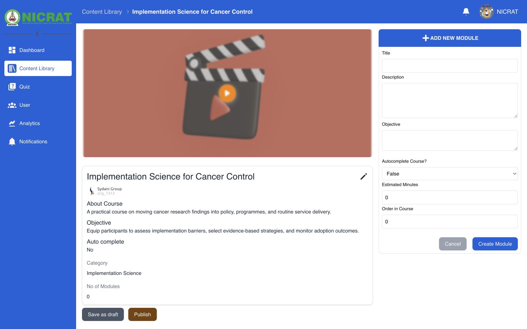This screenshot has height=329, width=527.
Task: Click the org_1312 identifier text
Action: (106, 193)
